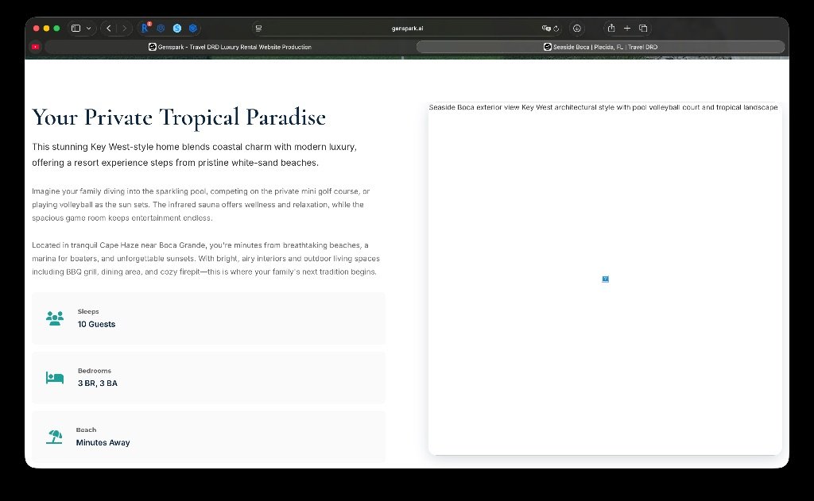This screenshot has width=814, height=501.
Task: Open the blue hexagon extension icon
Action: (193, 28)
